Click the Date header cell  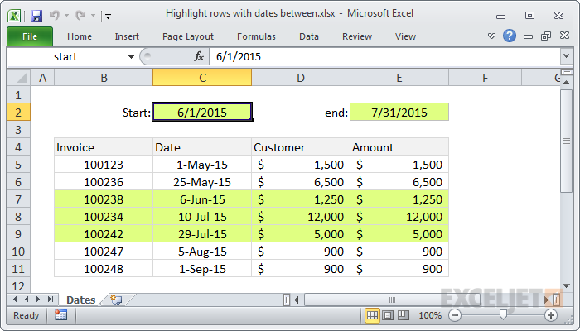pyautogui.click(x=202, y=147)
